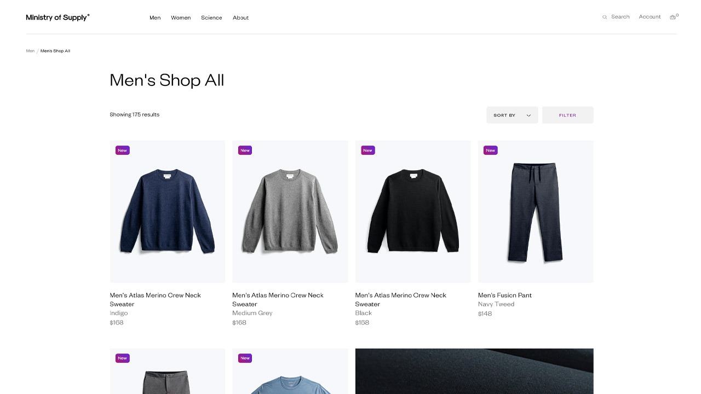Open the Men menu
The image size is (701, 394).
click(155, 18)
